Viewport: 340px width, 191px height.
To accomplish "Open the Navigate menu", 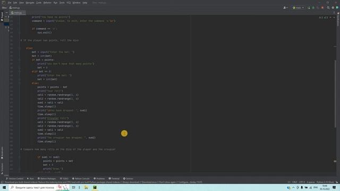I will 30,3.
